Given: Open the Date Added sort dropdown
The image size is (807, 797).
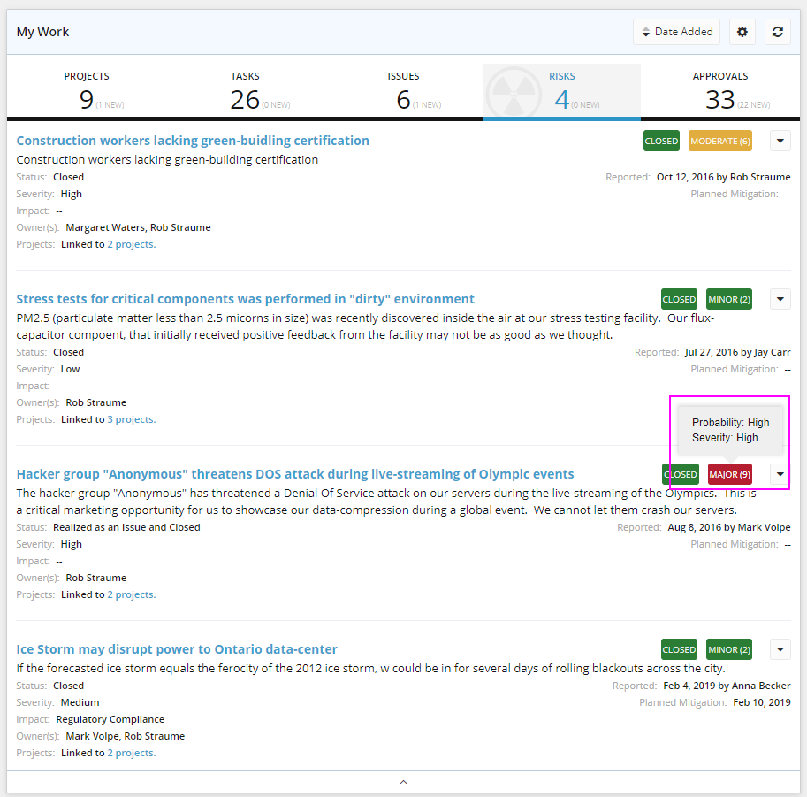Looking at the screenshot, I should (676, 32).
